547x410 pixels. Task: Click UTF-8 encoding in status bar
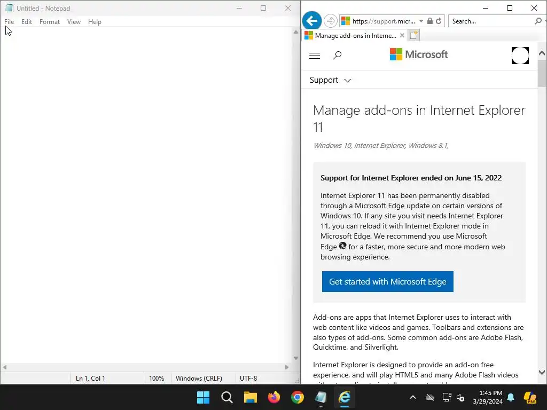pyautogui.click(x=248, y=379)
